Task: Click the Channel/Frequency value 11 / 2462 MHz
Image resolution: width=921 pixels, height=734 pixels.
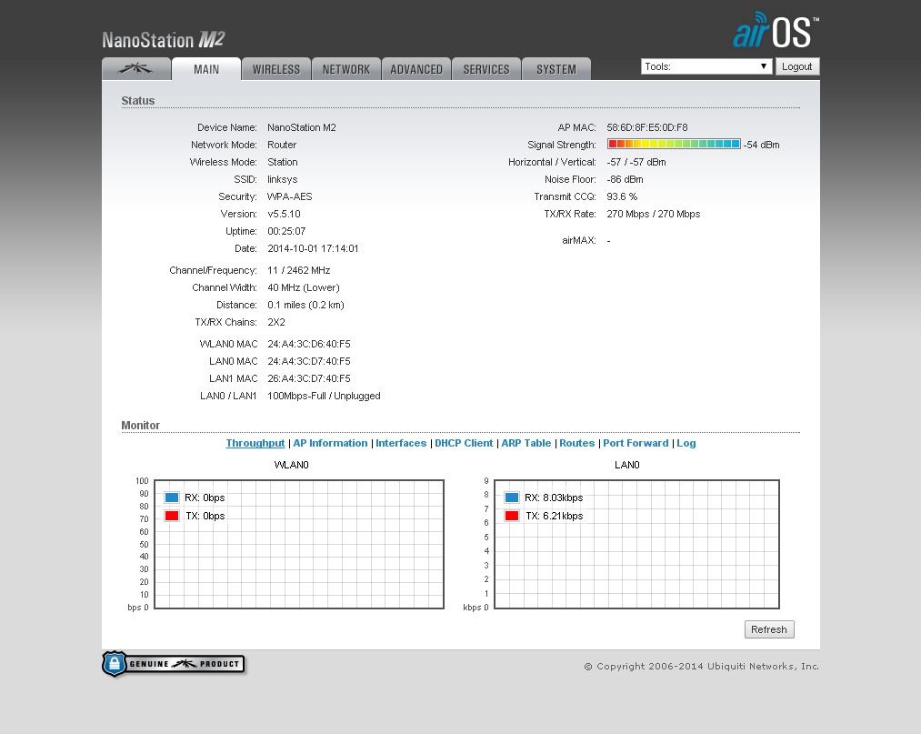Action: (x=299, y=270)
